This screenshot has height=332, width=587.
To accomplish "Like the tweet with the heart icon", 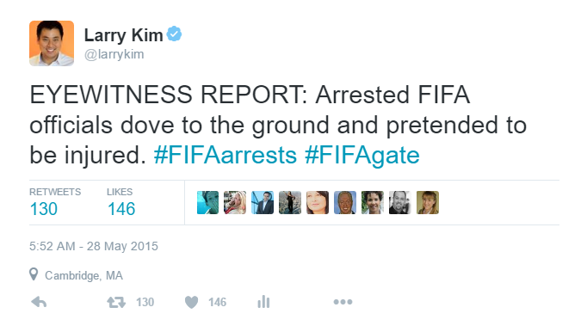I will point(191,302).
